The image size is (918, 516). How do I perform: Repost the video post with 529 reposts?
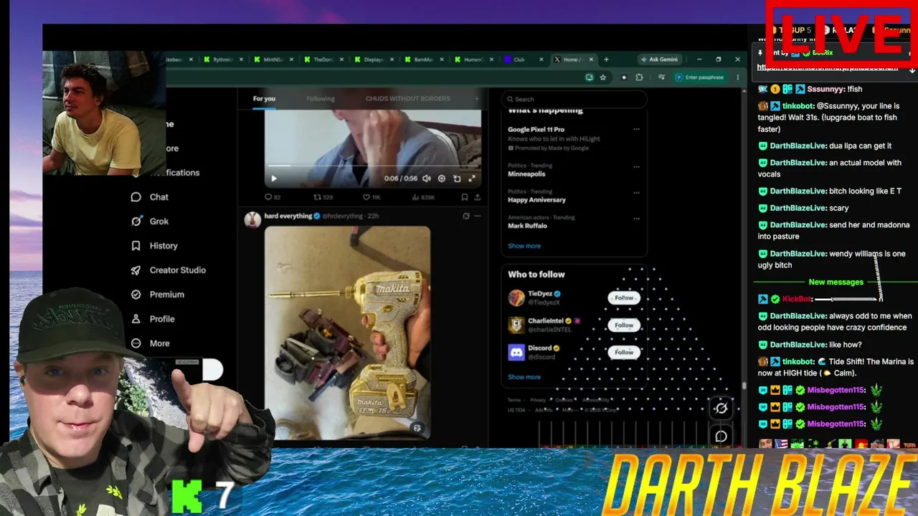[x=323, y=197]
